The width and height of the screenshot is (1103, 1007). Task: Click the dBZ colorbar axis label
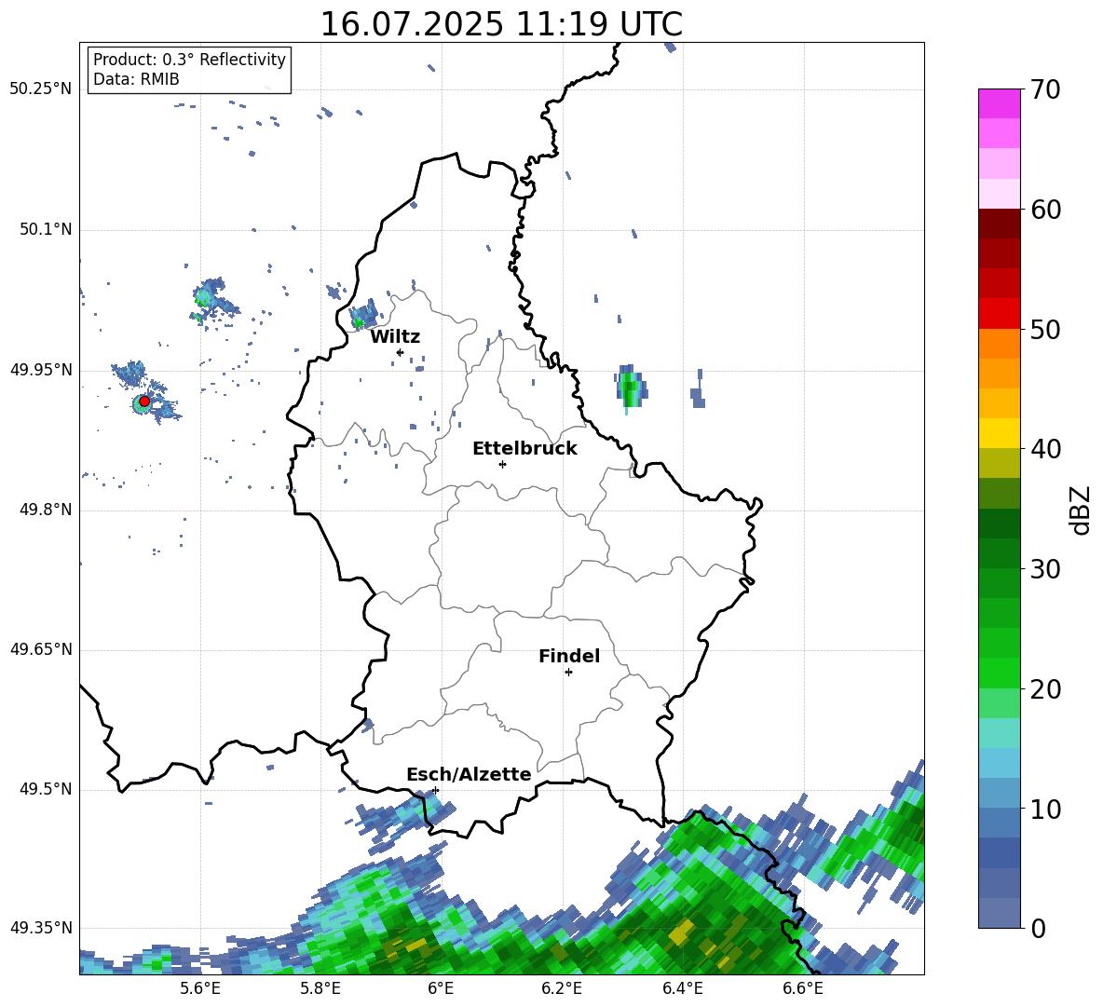click(x=1082, y=510)
